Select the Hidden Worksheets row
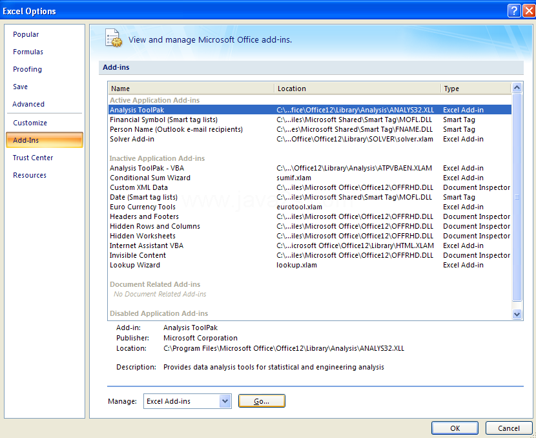Image resolution: width=536 pixels, height=438 pixels. [310, 236]
